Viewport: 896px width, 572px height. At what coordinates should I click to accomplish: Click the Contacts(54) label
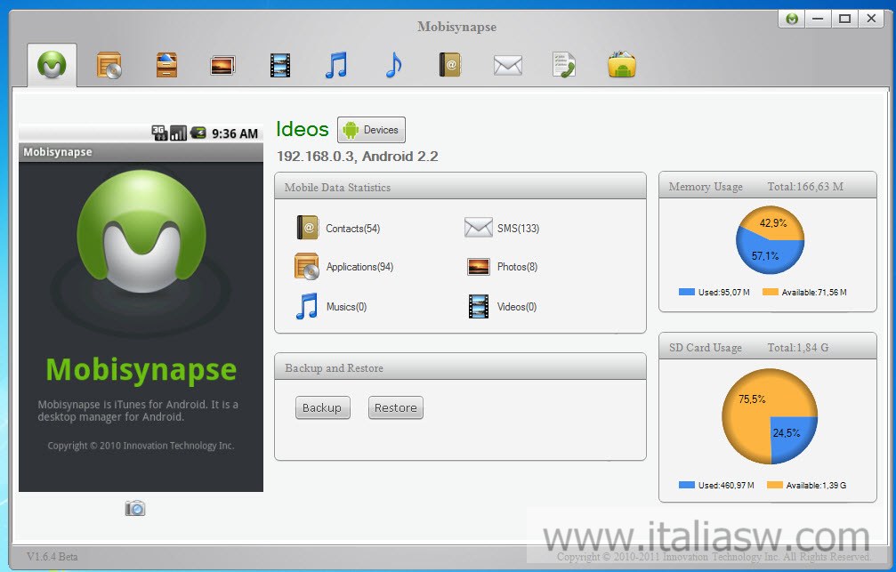coord(352,229)
